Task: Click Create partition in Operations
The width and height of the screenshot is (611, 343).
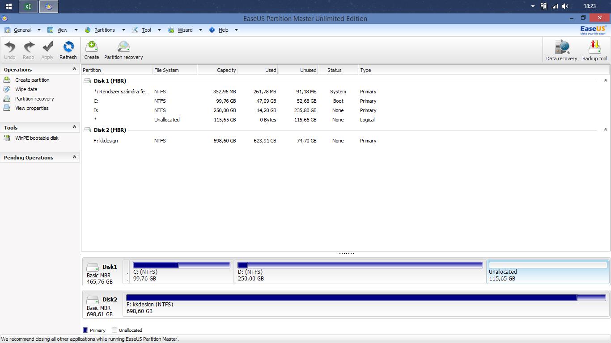Action: 32,80
